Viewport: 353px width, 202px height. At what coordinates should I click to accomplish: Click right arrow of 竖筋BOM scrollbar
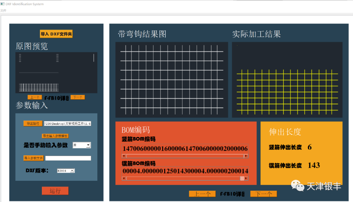coord(246,156)
